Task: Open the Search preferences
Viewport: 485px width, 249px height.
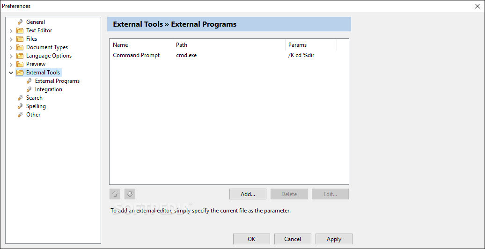Action: click(34, 98)
